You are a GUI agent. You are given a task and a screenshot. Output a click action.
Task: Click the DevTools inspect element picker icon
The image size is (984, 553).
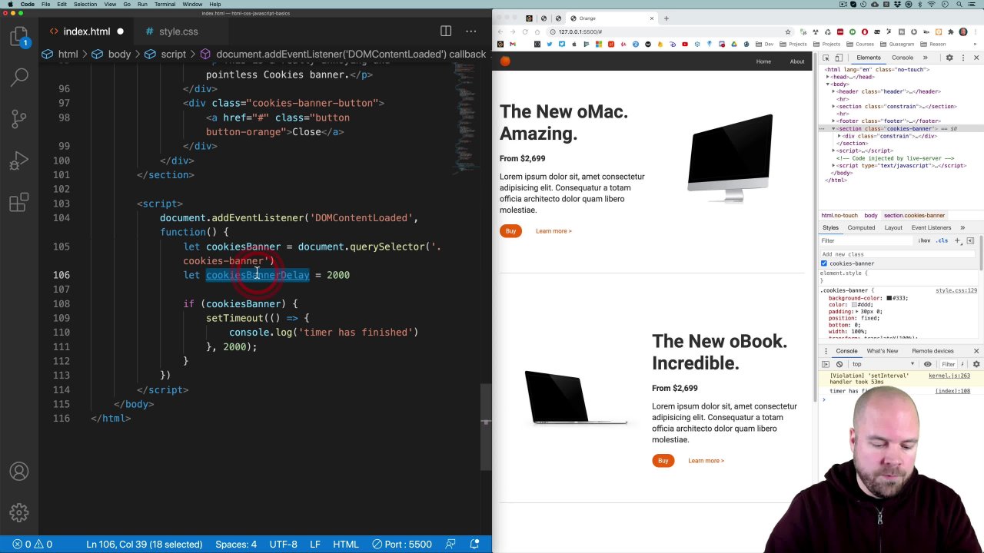[x=826, y=58]
